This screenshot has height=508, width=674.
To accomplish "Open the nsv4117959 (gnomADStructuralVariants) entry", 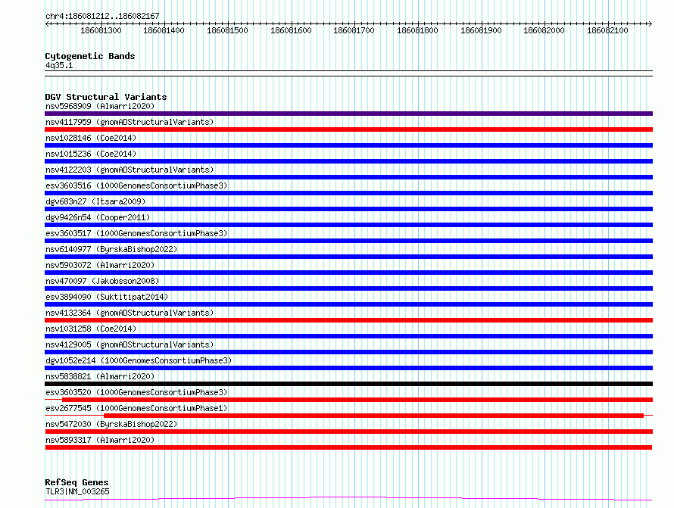I will pyautogui.click(x=129, y=122).
